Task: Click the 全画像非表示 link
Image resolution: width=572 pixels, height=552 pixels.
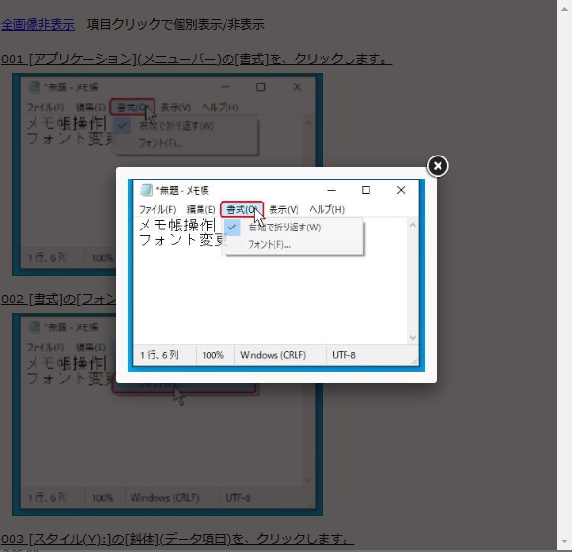Action: click(x=37, y=24)
